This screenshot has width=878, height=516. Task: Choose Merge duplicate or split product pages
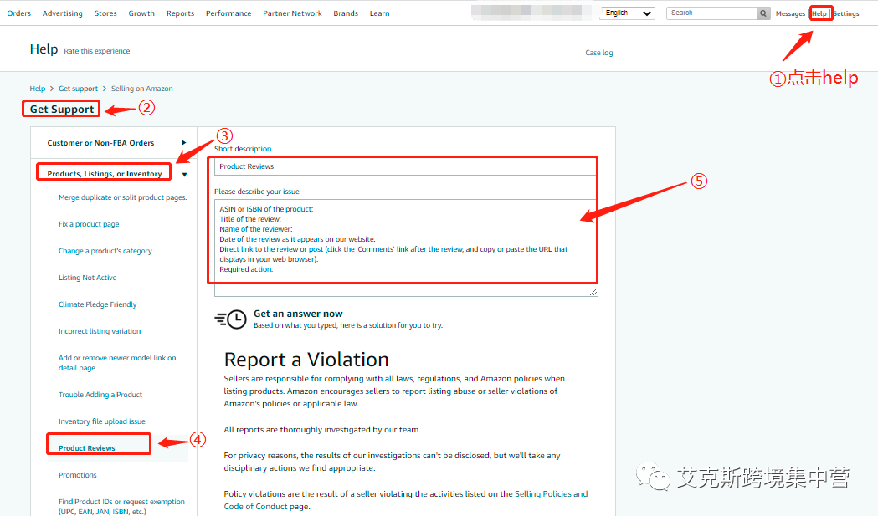(x=123, y=197)
